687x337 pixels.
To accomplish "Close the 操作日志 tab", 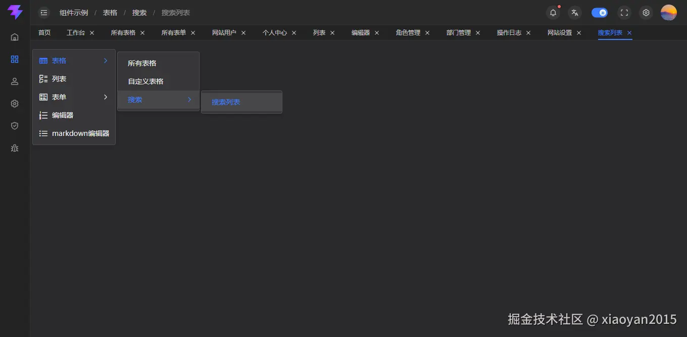I will pos(528,33).
